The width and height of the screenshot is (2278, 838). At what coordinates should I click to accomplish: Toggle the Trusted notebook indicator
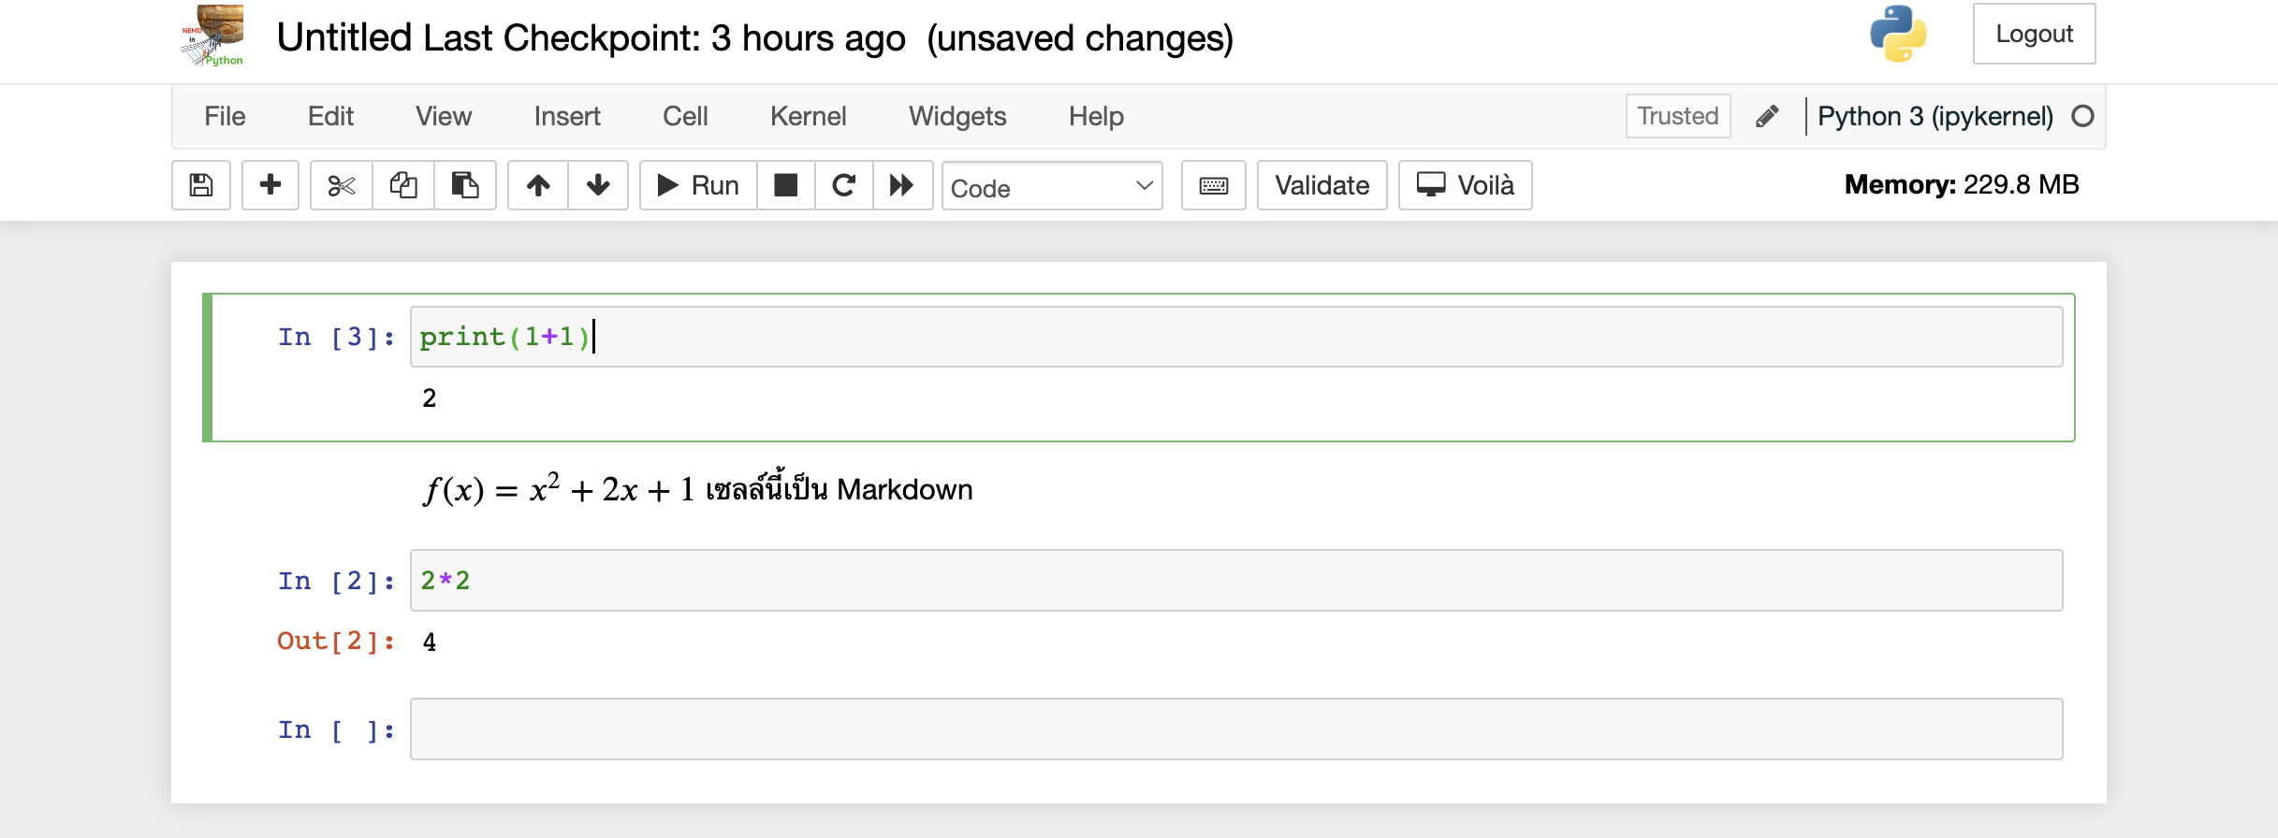click(x=1677, y=116)
